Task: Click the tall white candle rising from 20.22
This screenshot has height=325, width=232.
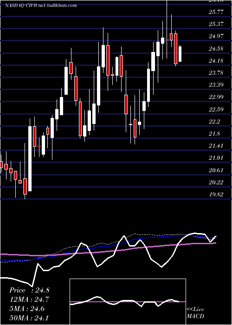Action: coord(30,159)
